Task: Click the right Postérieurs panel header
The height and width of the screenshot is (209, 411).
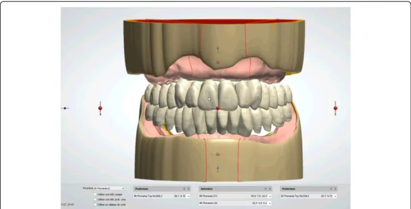Action: [309, 189]
